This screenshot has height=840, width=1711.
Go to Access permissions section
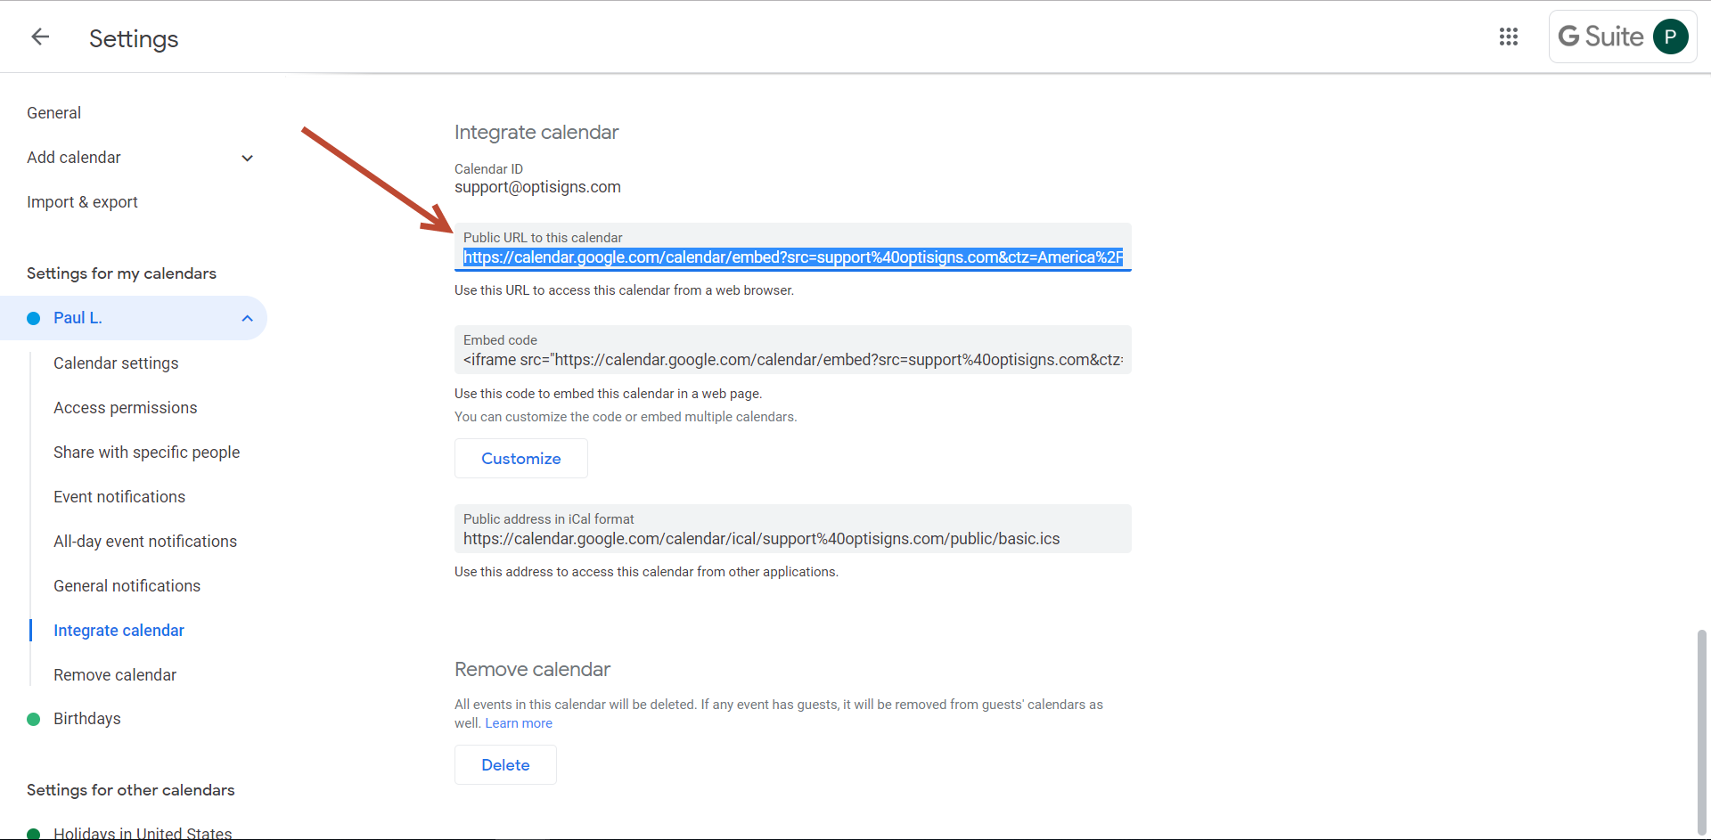pyautogui.click(x=125, y=408)
